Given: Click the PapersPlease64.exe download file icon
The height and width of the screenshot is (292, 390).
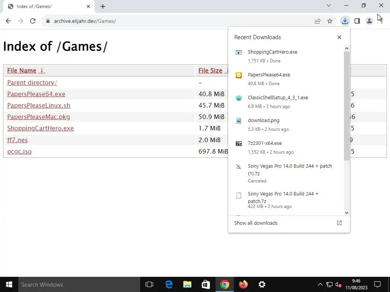Looking at the screenshot, I should tap(239, 75).
